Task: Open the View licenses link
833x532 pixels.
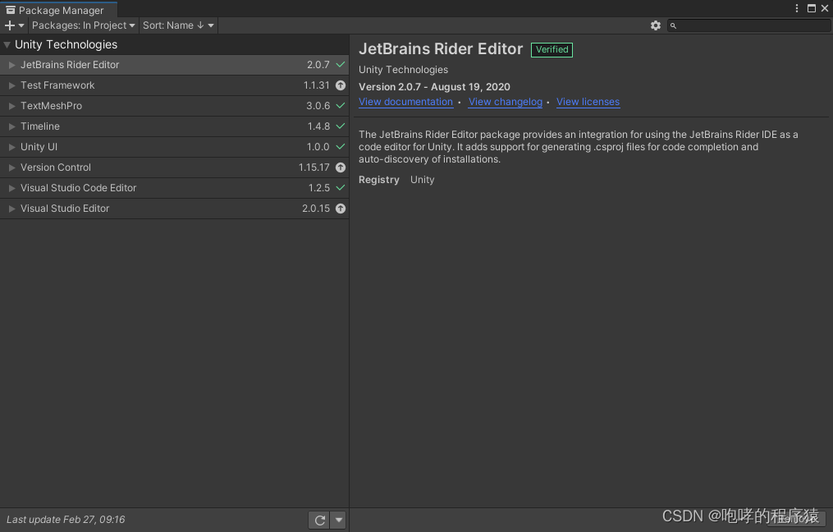Action: [588, 102]
